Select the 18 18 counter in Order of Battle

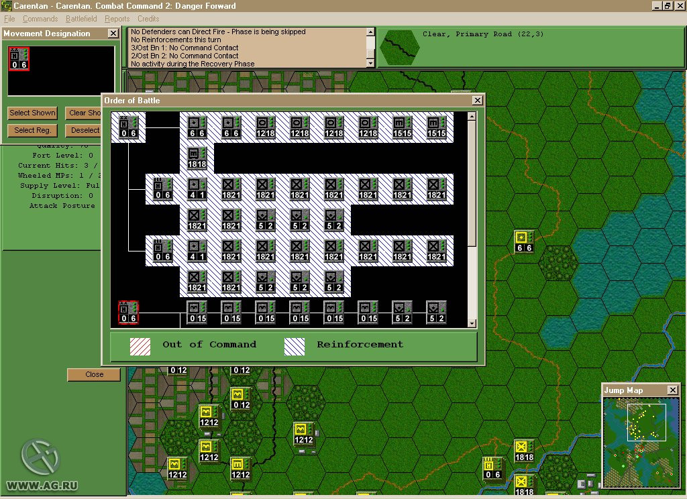197,158
